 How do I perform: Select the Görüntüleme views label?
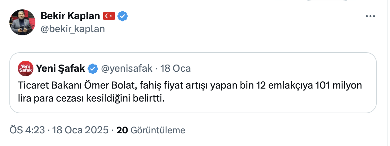pyautogui.click(x=158, y=130)
